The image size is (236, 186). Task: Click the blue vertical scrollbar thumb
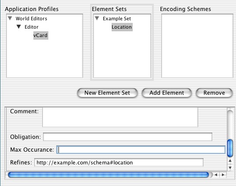tap(230, 148)
